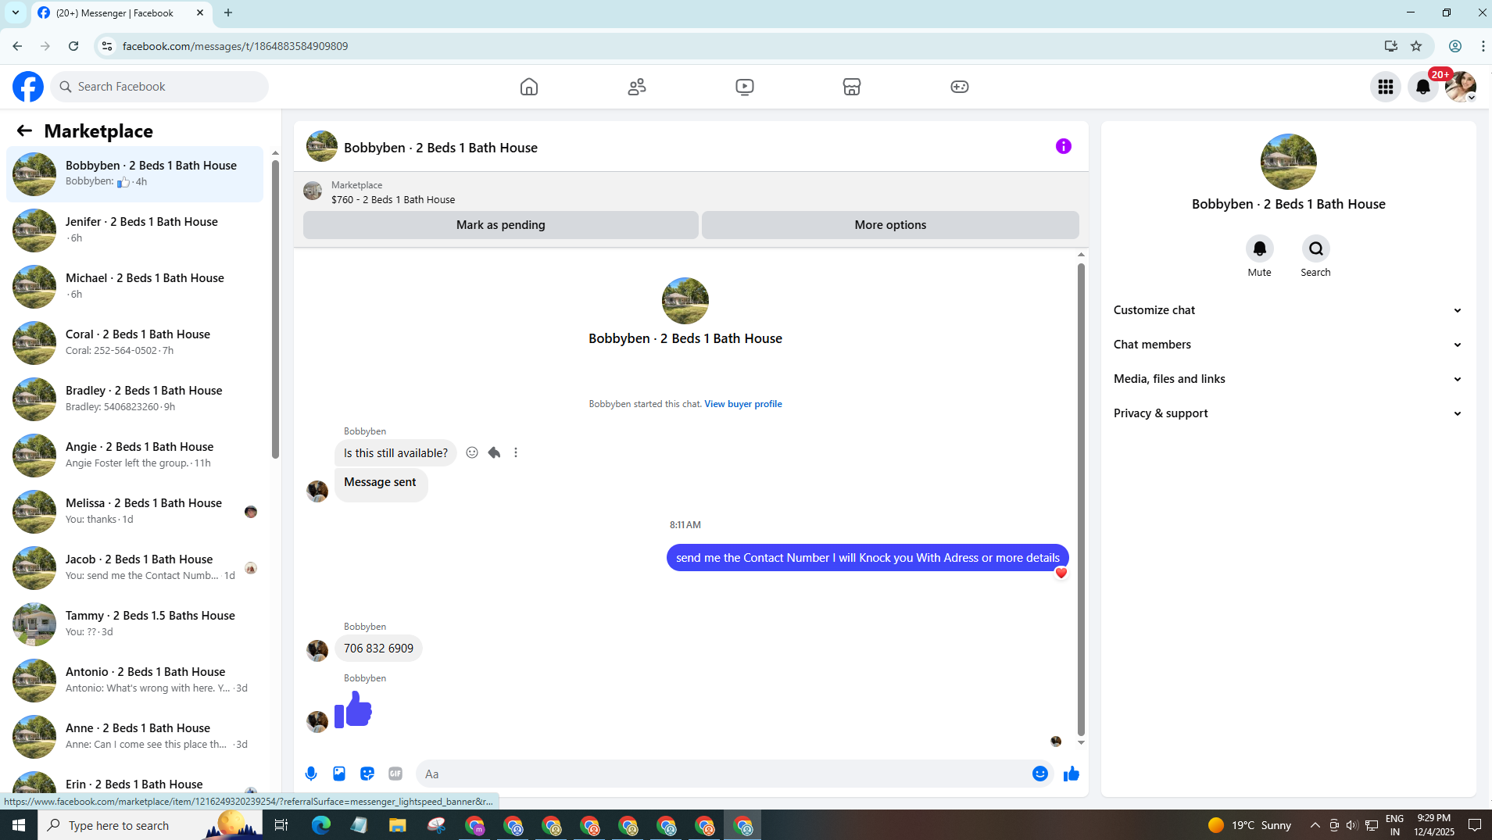Open the Gaming tab icon
This screenshot has width=1492, height=840.
point(960,87)
